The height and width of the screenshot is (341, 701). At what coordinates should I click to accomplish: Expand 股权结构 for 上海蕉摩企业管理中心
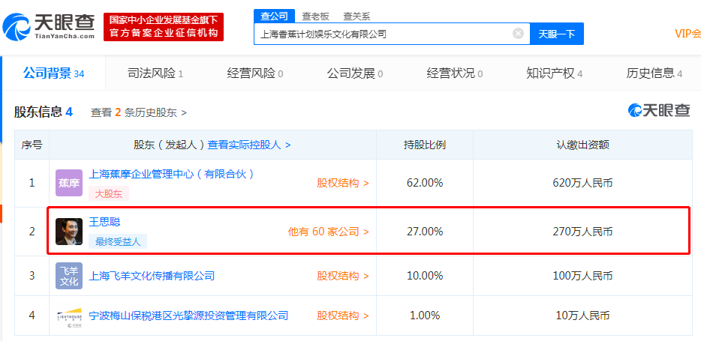click(343, 182)
